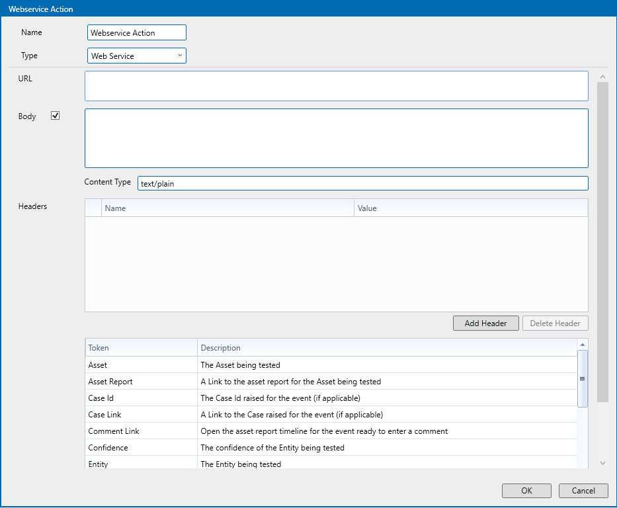The width and height of the screenshot is (617, 508).
Task: Click the token list scrollbar up arrow
Action: (583, 345)
